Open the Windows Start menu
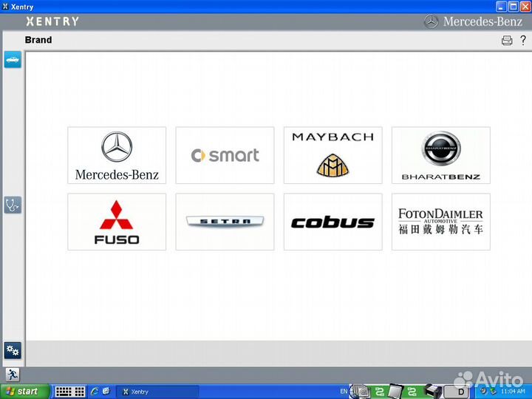Image resolution: width=532 pixels, height=399 pixels. pyautogui.click(x=25, y=392)
